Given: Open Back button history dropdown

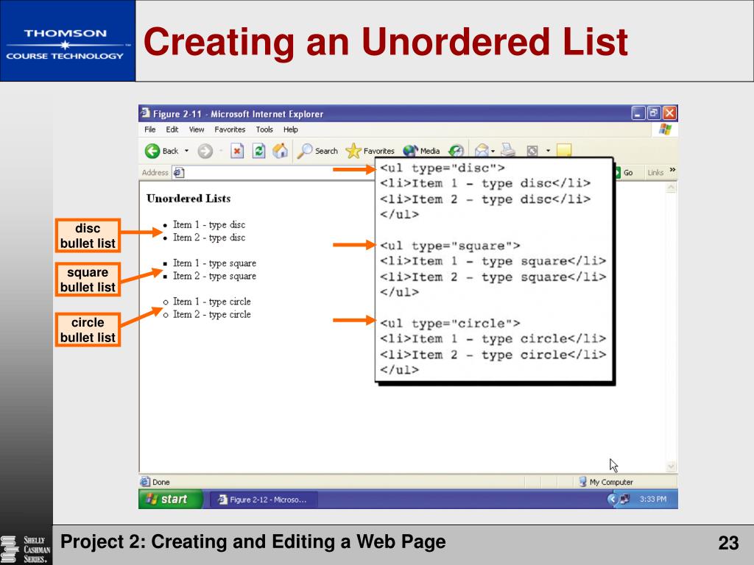Looking at the screenshot, I should [x=186, y=151].
